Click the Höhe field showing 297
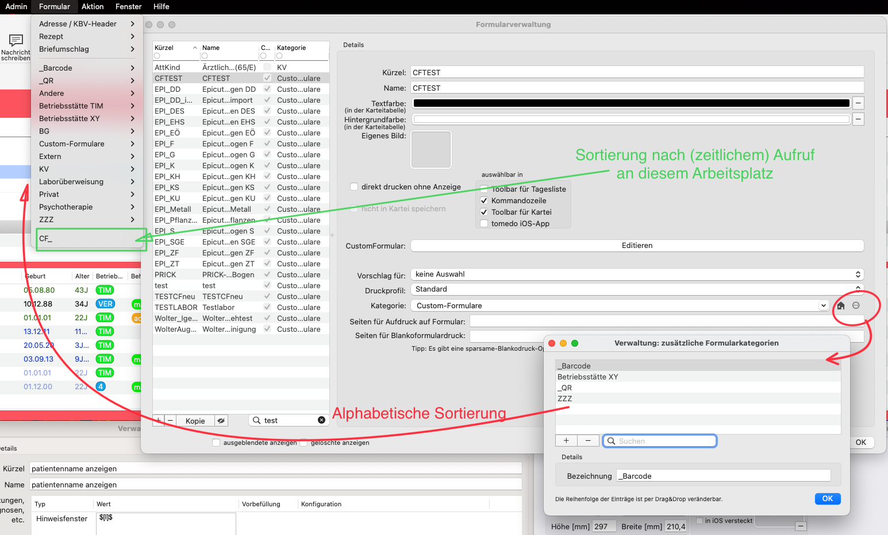Viewport: 888px width, 535px height. [x=605, y=526]
